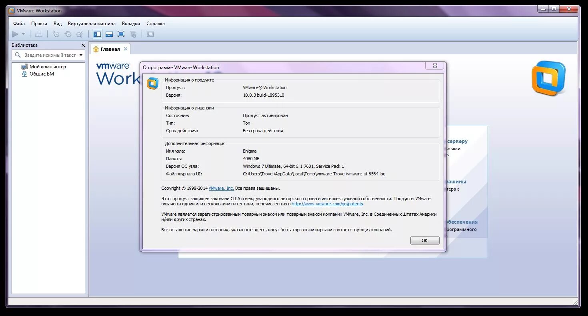Click the revert snapshot toolbar icon
Screen dimensions: 588x316
[x=68, y=34]
